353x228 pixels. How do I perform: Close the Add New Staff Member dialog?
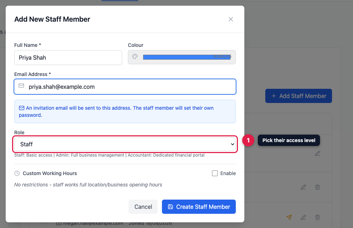(x=231, y=20)
